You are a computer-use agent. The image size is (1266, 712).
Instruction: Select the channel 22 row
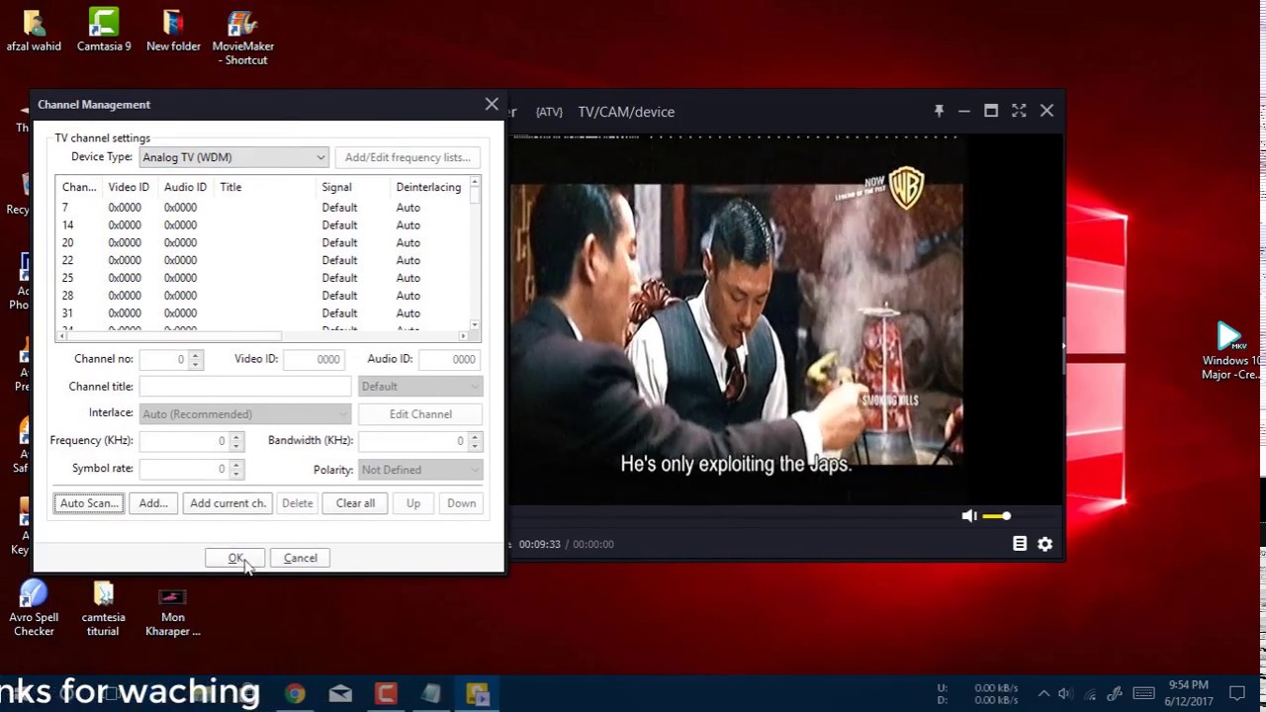[262, 261]
